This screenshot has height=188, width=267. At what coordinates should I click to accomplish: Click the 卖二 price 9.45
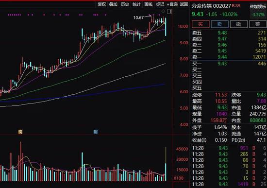222,51
